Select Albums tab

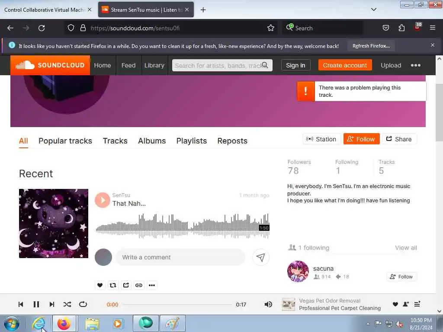[152, 140]
